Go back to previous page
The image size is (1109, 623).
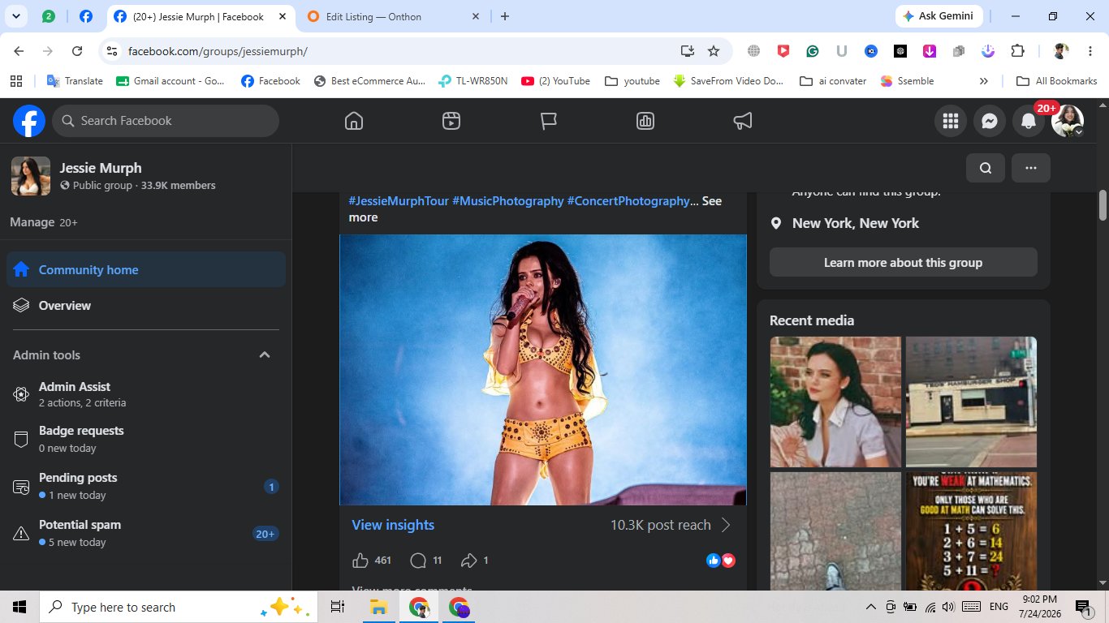(19, 51)
